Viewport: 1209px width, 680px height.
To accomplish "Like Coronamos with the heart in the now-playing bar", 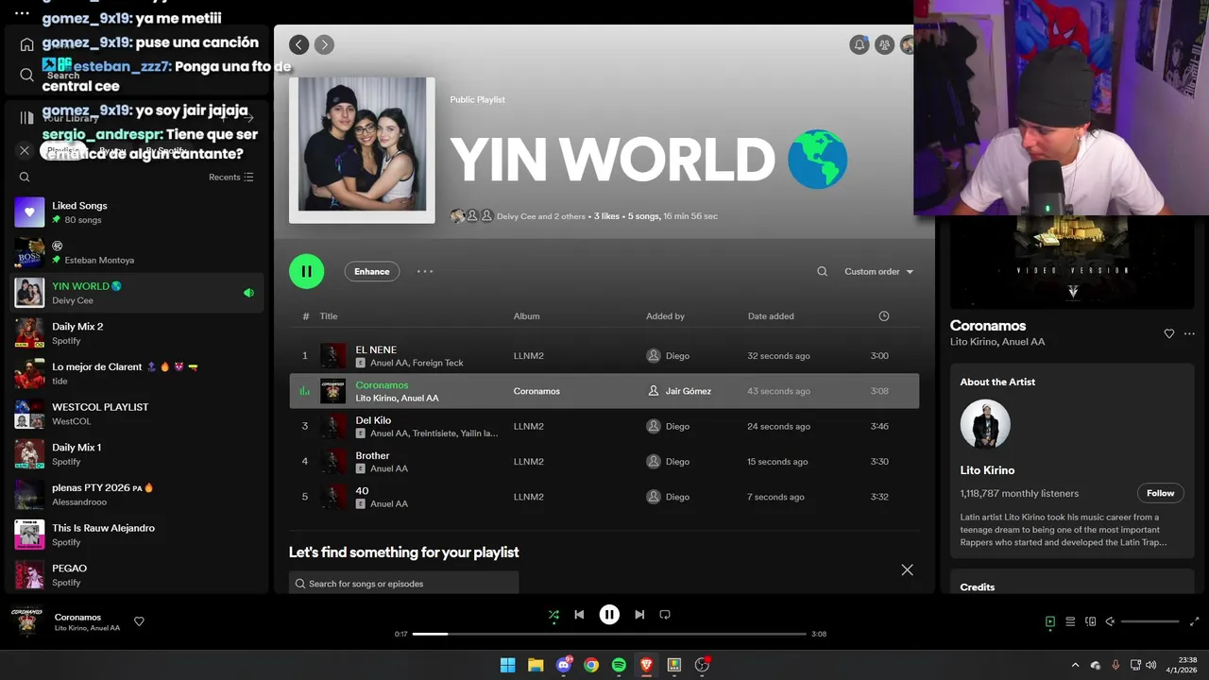I will (139, 621).
